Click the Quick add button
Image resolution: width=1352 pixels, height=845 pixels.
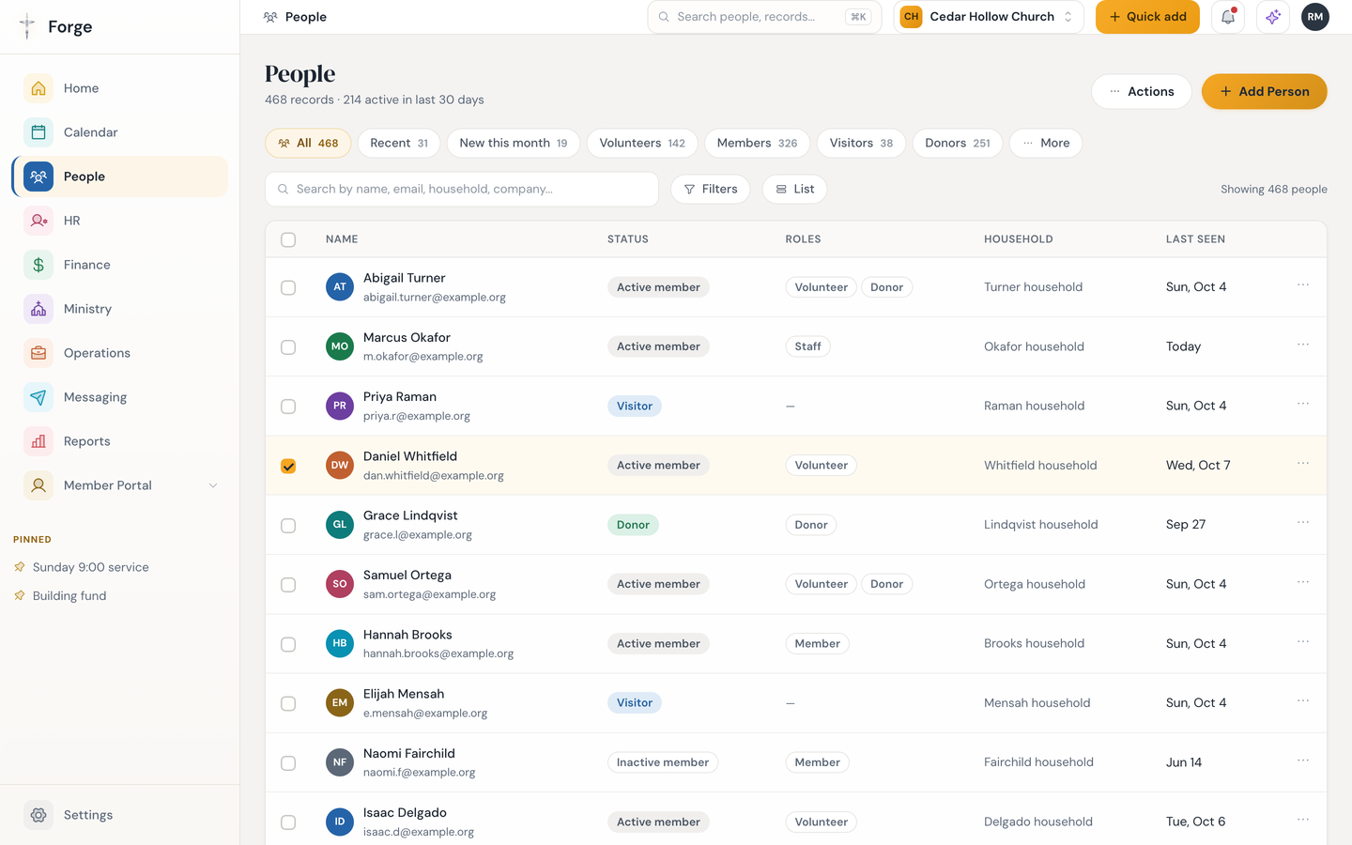pyautogui.click(x=1147, y=17)
